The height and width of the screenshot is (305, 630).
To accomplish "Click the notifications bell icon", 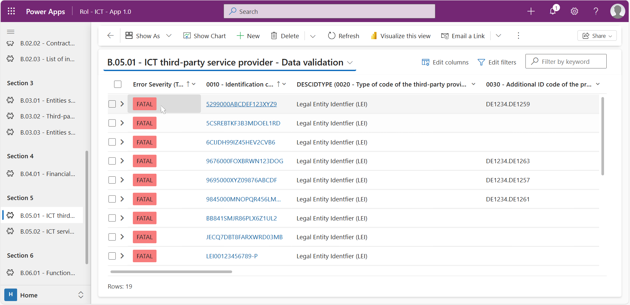I will 553,12.
